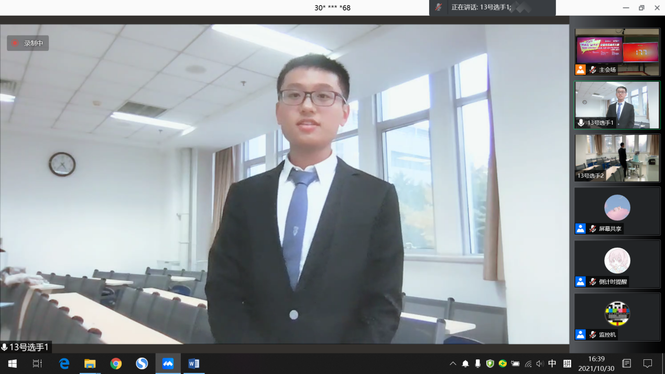Screen dimensions: 665x374
Task: Click the 倒计时提醒 participant avatar
Action: coord(617,260)
